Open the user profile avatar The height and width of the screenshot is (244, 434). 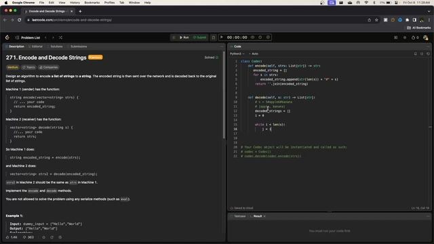426,38
